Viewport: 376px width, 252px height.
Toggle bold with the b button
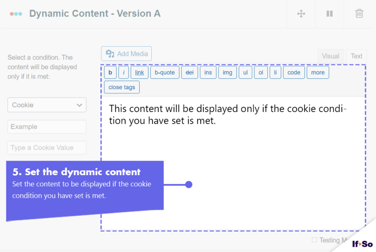point(110,72)
